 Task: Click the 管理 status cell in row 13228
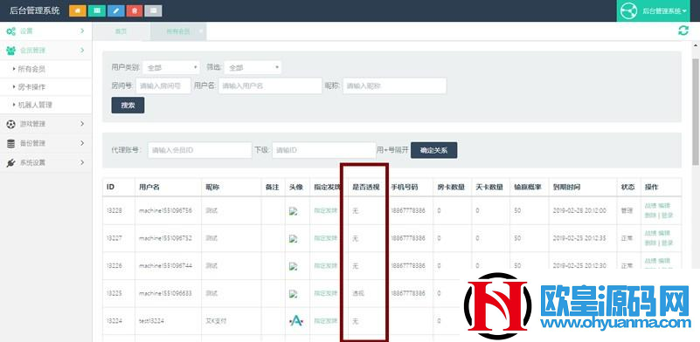click(x=627, y=210)
